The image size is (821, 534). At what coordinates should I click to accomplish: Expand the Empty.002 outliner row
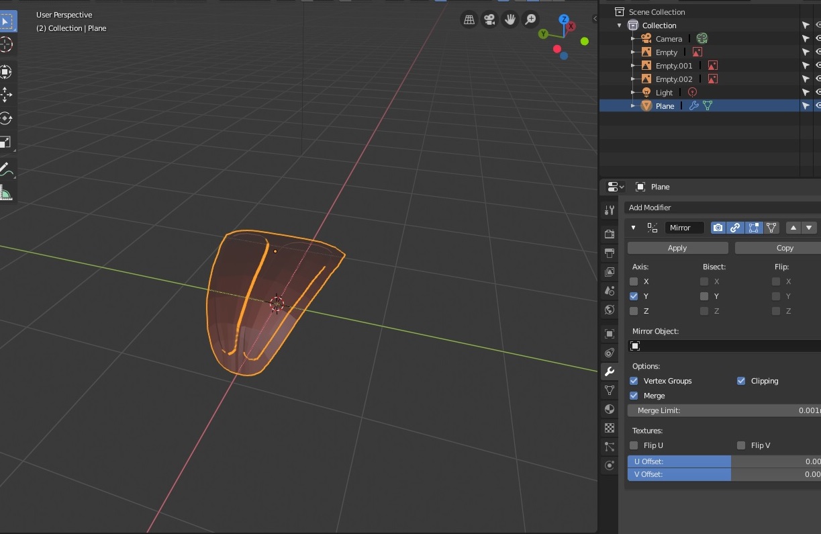633,79
